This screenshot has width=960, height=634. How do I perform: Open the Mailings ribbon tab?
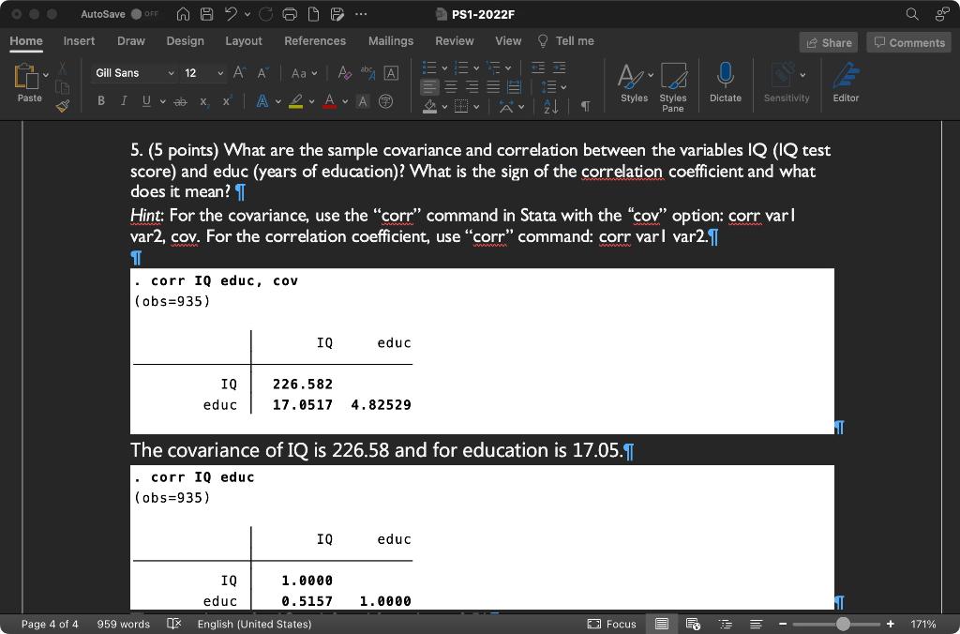[x=390, y=41]
